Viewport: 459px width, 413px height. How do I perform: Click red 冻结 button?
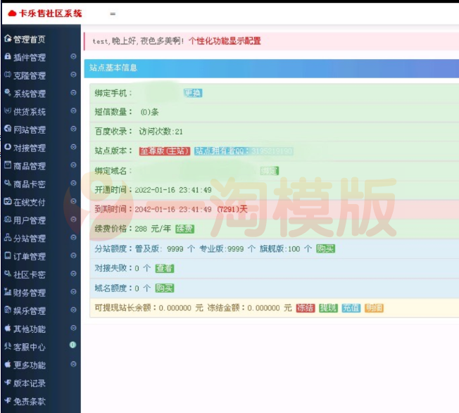(306, 308)
